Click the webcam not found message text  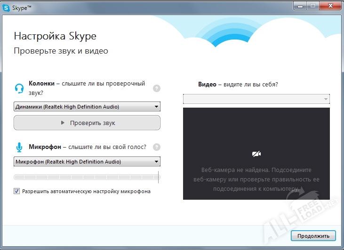pos(256,179)
